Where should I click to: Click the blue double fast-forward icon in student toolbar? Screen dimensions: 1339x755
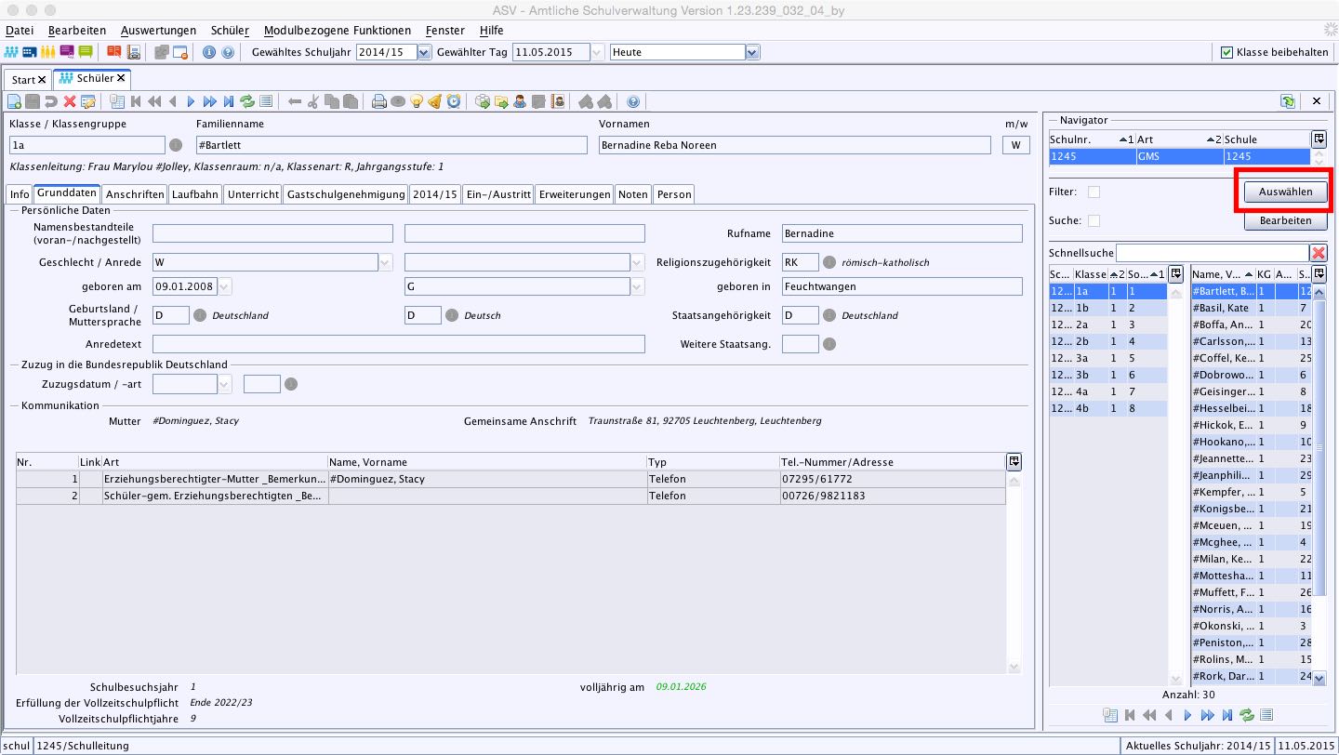(209, 101)
